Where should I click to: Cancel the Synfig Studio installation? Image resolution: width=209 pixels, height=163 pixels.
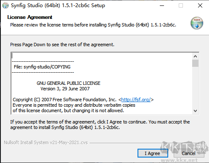[189, 153]
